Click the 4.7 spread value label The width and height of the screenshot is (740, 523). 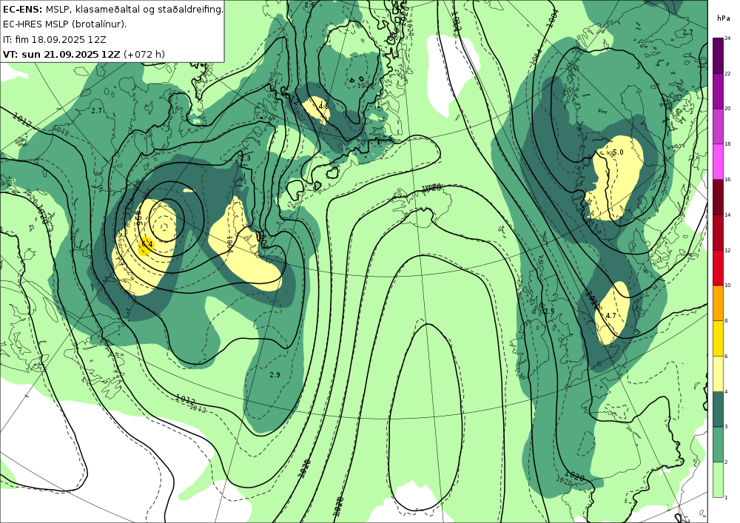[x=610, y=315]
